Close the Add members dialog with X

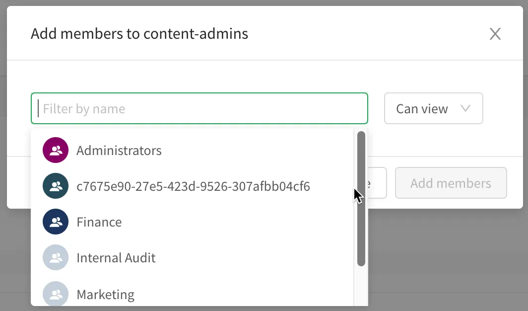click(x=495, y=34)
